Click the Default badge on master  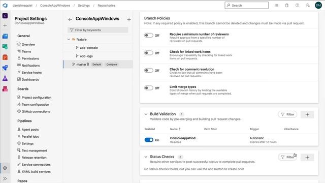coord(96,65)
